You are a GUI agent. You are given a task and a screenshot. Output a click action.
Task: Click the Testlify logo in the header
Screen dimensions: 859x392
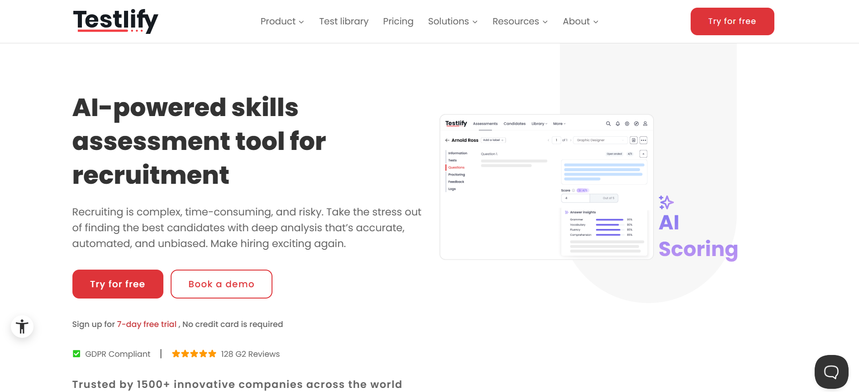[115, 21]
